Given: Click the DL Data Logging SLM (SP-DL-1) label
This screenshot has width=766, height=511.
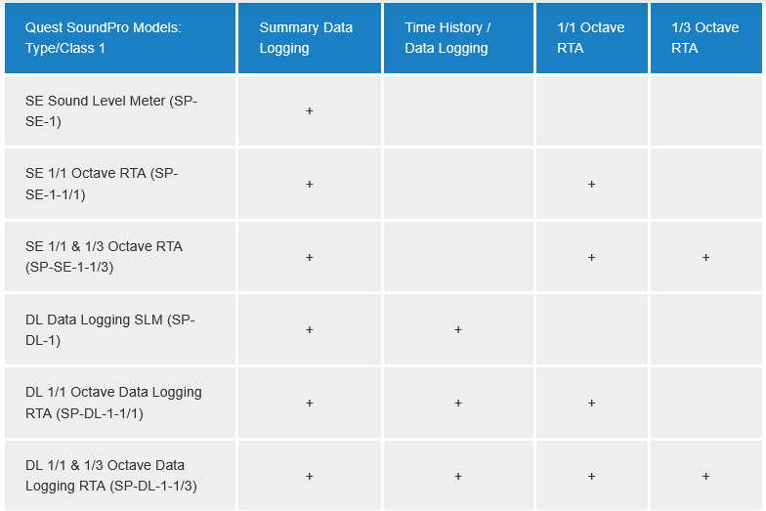Looking at the screenshot, I should click(111, 330).
